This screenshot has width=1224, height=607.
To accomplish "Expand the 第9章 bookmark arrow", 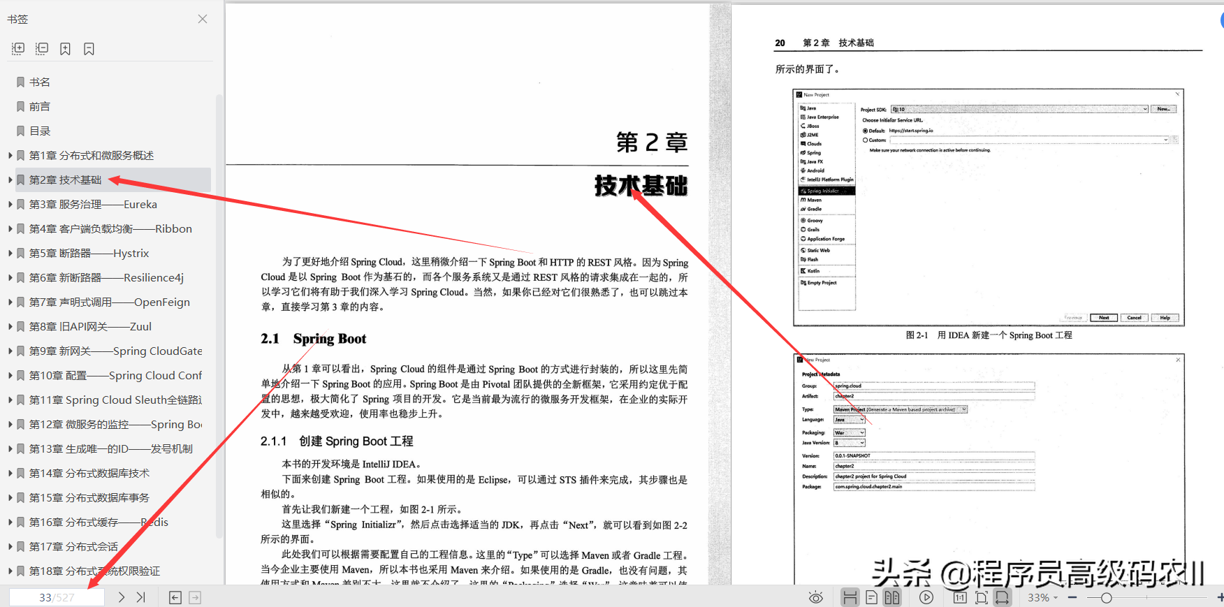I will [x=10, y=351].
